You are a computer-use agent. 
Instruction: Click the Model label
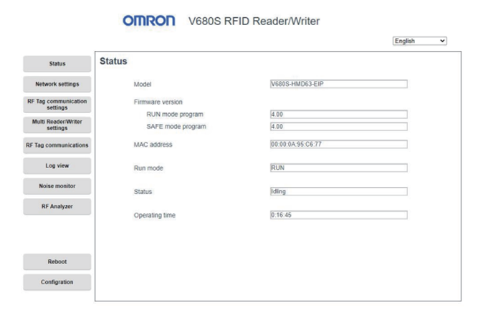pyautogui.click(x=143, y=84)
